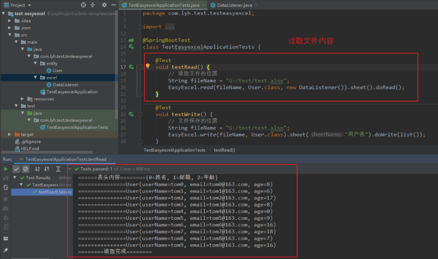Click the project tree horizontal scrollbar
Screen dimensions: 438x259
(47, 152)
